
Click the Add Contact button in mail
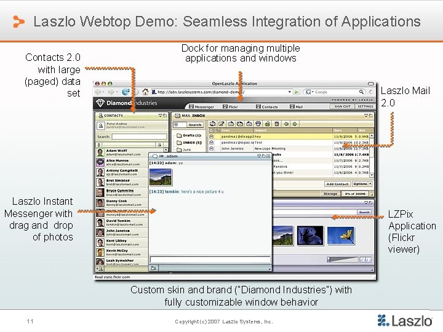(x=337, y=184)
